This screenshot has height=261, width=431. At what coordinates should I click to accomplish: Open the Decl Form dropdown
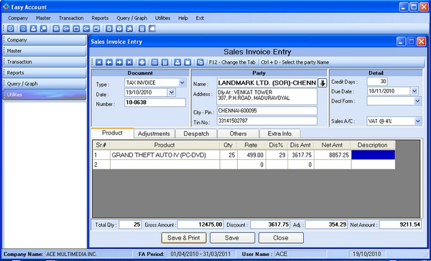click(417, 101)
